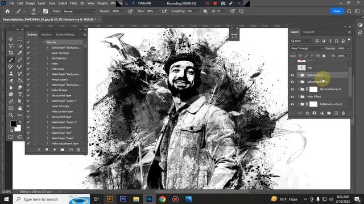Open blend mode Pass Through dropdown
Screen dimensions: 364x204
click(307, 48)
